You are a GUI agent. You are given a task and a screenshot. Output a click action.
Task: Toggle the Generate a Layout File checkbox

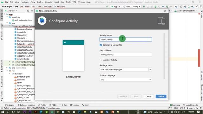pyautogui.click(x=101, y=45)
